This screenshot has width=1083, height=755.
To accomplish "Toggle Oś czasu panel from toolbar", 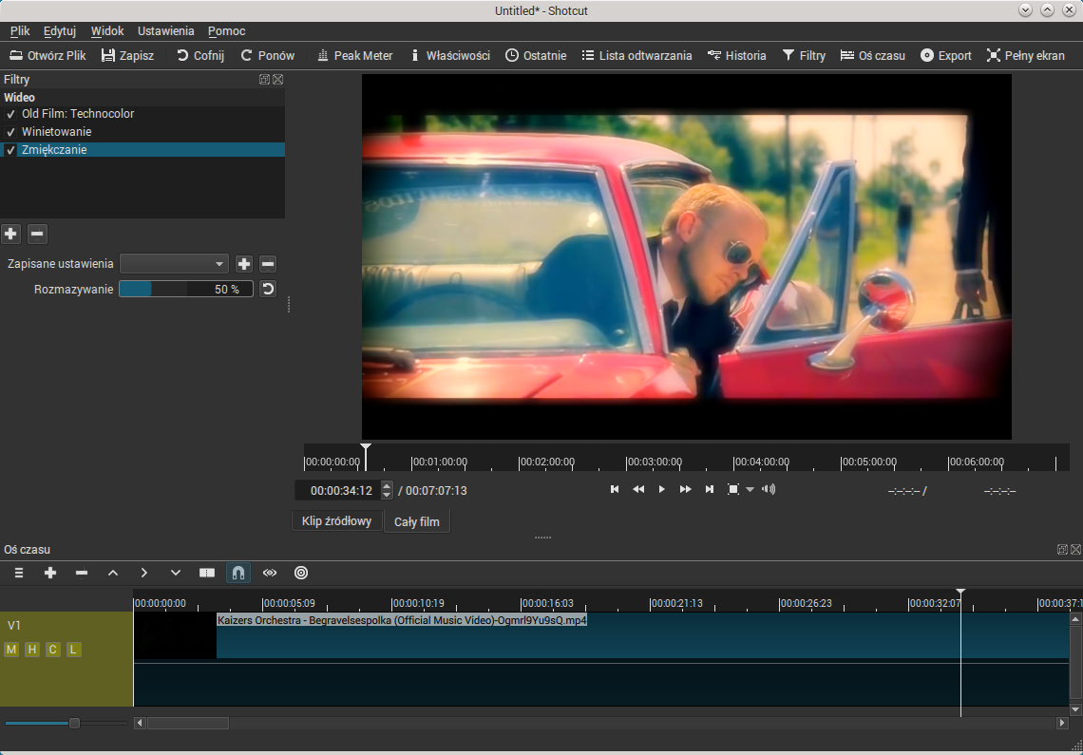I will pyautogui.click(x=873, y=55).
